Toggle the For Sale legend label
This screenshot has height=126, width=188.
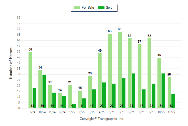88,8
